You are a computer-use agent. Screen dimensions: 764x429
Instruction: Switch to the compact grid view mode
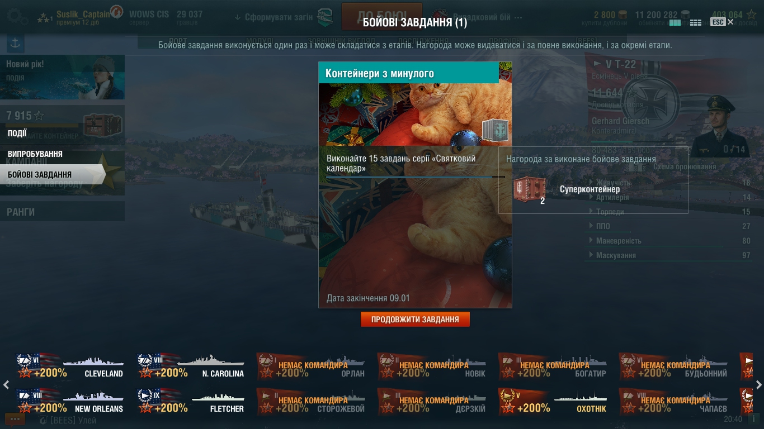click(696, 22)
